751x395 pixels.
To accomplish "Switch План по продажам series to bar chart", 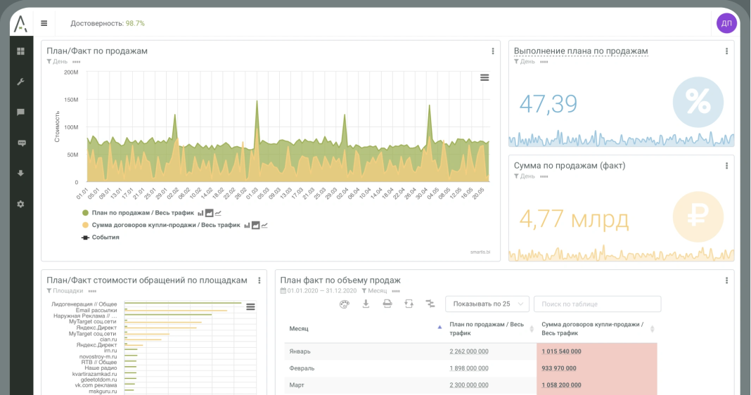I will [200, 213].
